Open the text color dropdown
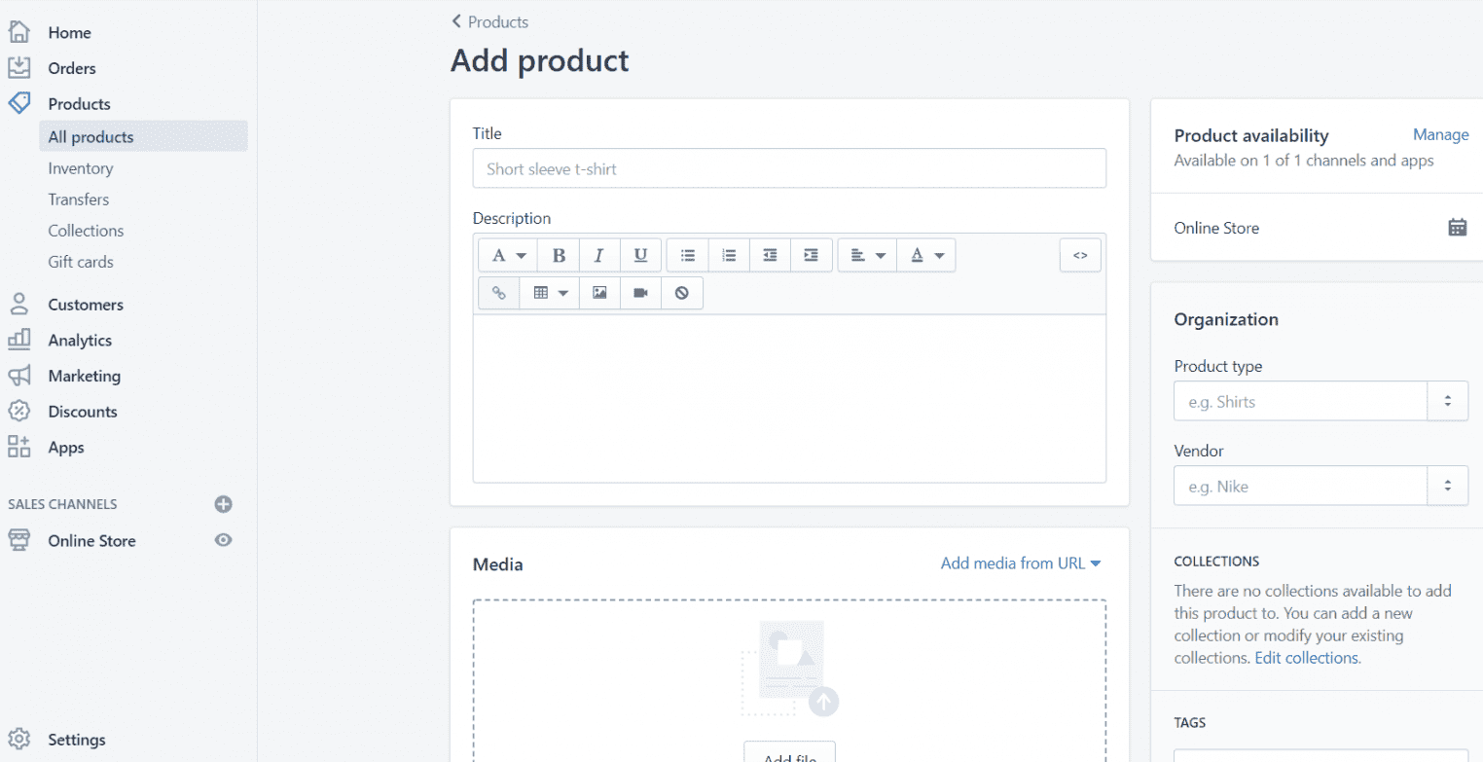The width and height of the screenshot is (1483, 762). (925, 254)
